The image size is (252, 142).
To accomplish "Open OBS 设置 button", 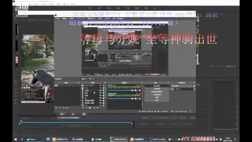I will pos(157,98).
